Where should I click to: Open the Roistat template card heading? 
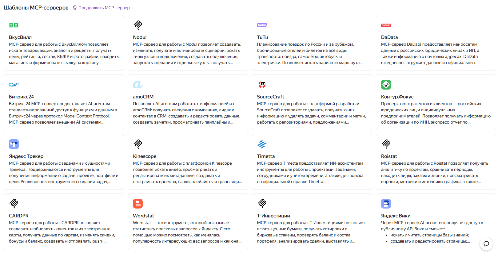389,156
